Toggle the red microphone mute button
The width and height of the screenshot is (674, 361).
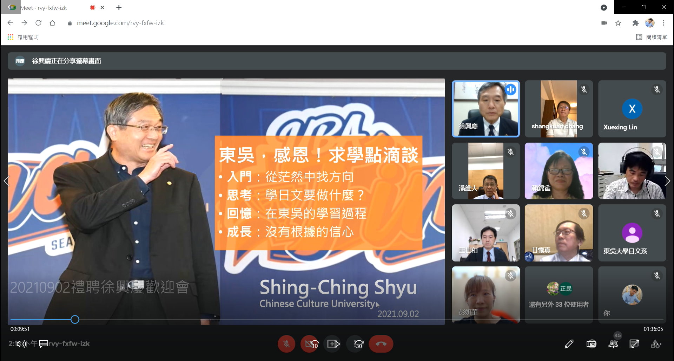click(x=286, y=344)
